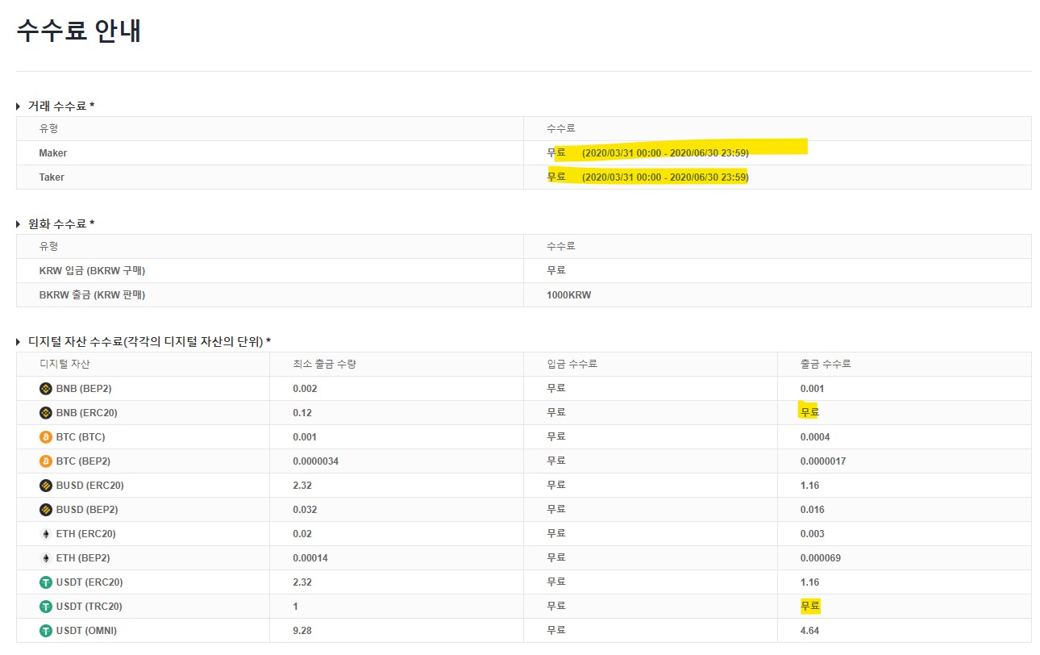This screenshot has height=655, width=1040.
Task: Click KRW 입금 (BKRW 구매) row label
Action: tap(93, 270)
